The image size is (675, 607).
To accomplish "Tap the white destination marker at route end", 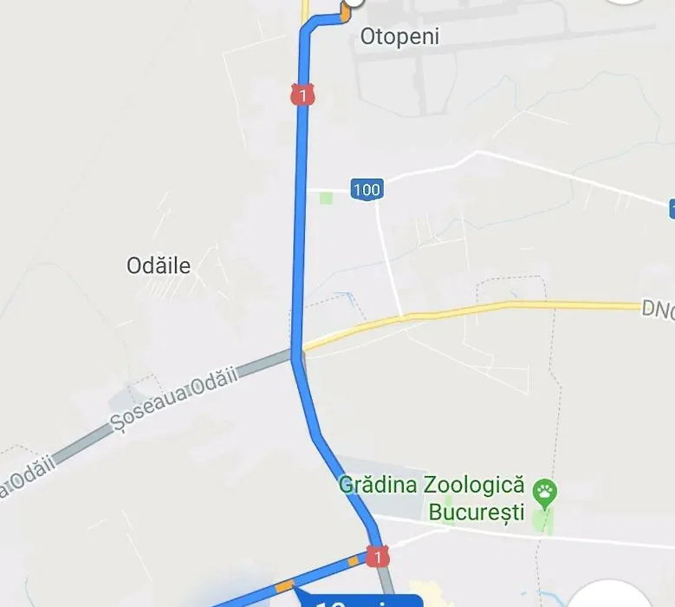I will click(x=354, y=3).
